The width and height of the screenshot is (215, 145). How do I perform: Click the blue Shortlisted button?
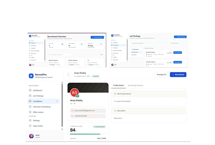(x=178, y=75)
